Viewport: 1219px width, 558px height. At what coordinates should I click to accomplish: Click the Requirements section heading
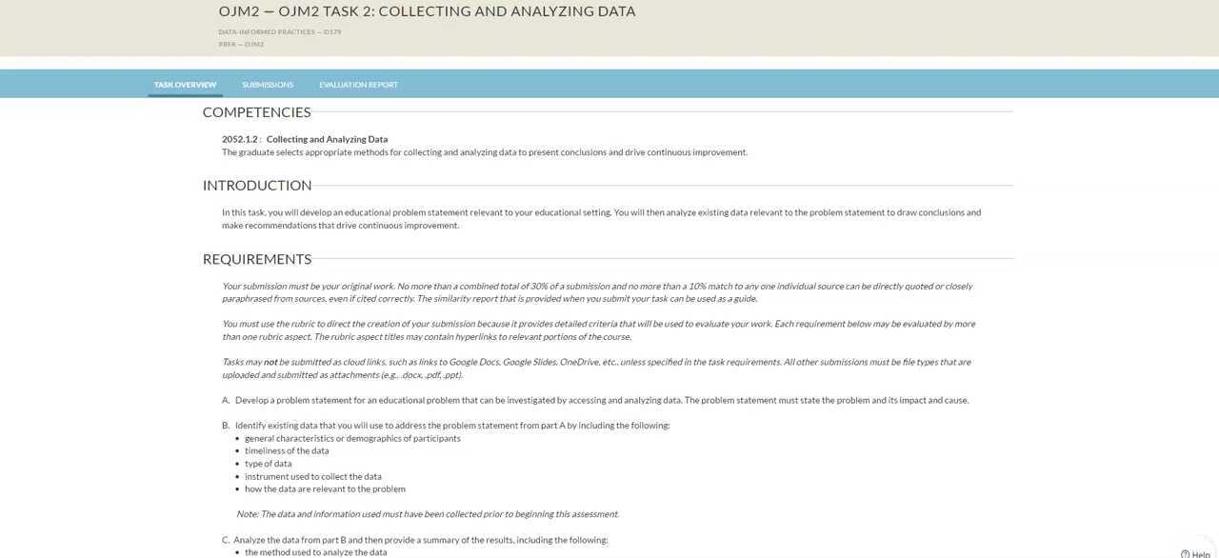[x=257, y=259]
